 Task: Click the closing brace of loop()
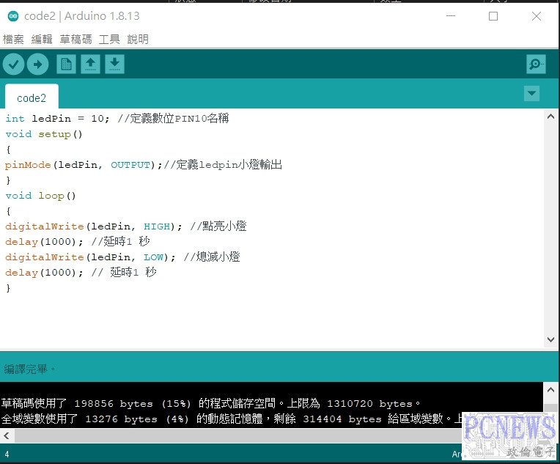(8, 288)
